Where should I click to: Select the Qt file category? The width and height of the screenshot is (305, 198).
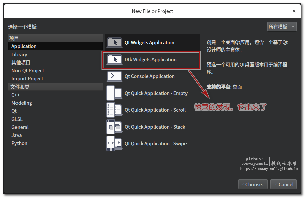pyautogui.click(x=56, y=111)
